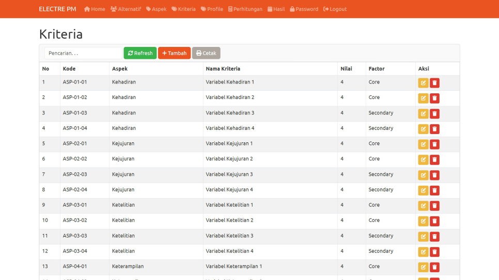The image size is (499, 280).
Task: Delete Variabel Kejujuran 2 row
Action: coord(434,159)
